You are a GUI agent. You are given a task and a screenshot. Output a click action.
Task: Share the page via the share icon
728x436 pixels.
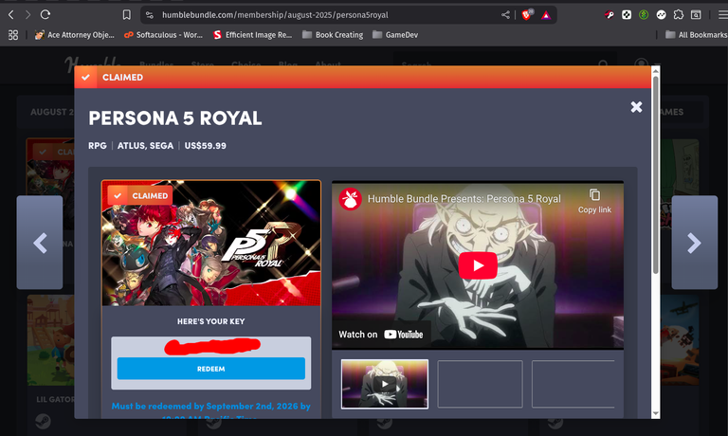pyautogui.click(x=505, y=15)
